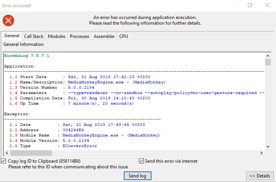Close the Error occurred dialog
The height and width of the screenshot is (182, 276).
267,6
